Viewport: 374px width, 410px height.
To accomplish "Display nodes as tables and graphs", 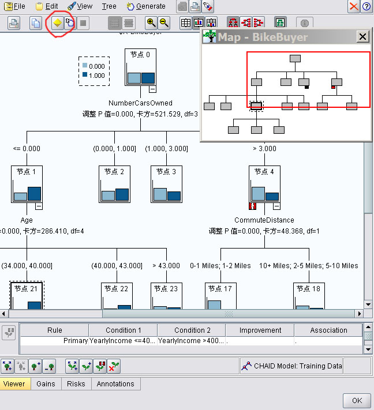I will pos(211,23).
